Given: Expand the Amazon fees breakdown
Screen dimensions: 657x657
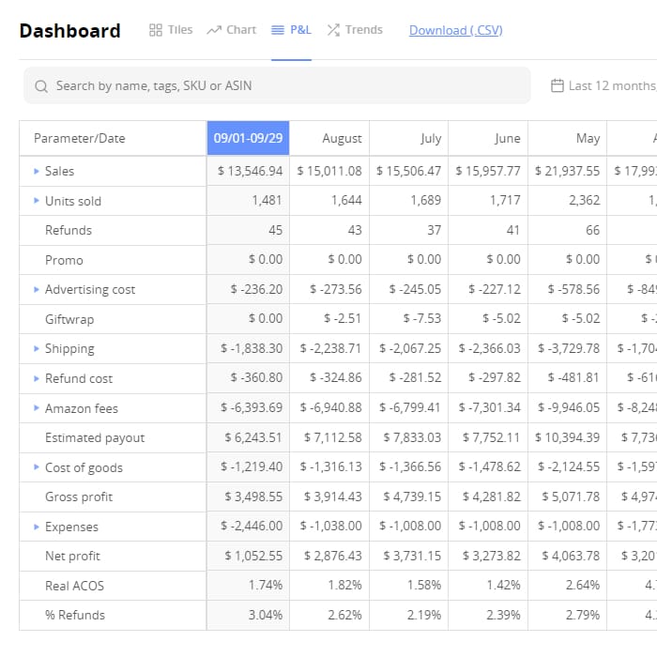Looking at the screenshot, I should 37,408.
